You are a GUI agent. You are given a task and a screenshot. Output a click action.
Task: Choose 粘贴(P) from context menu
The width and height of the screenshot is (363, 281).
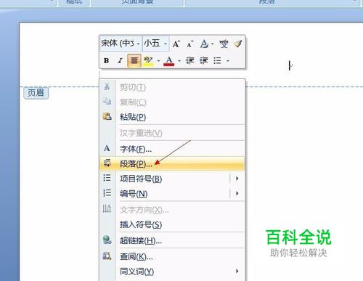[172, 117]
